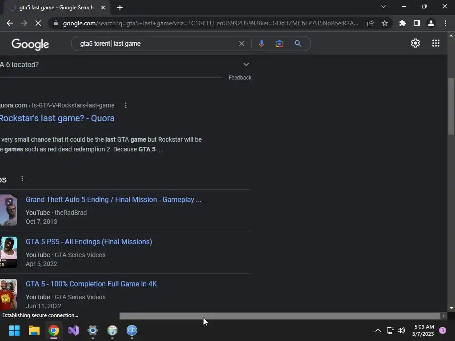Open File Explorer from the taskbar

(34, 330)
